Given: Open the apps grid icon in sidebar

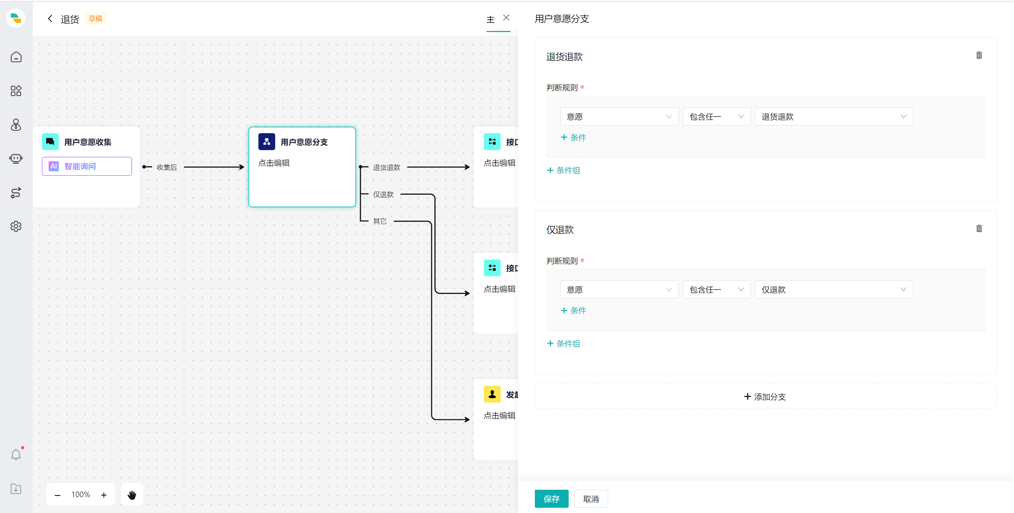Looking at the screenshot, I should pyautogui.click(x=16, y=91).
